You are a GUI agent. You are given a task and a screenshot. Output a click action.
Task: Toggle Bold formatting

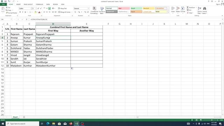click(20, 12)
